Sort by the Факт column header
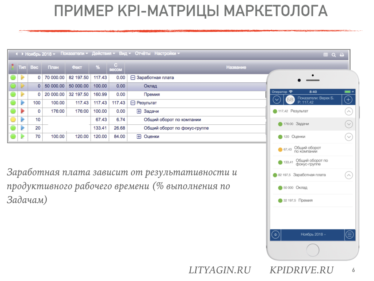 click(x=77, y=67)
